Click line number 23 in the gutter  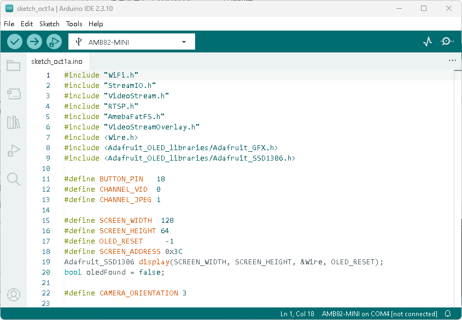pos(46,303)
